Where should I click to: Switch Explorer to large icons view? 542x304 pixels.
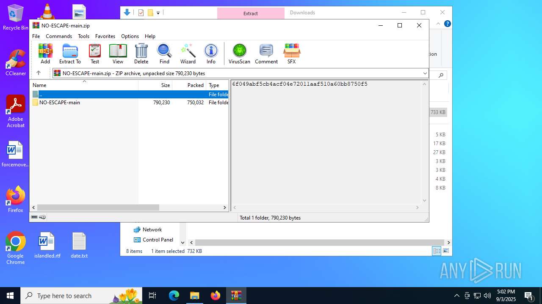(x=446, y=251)
